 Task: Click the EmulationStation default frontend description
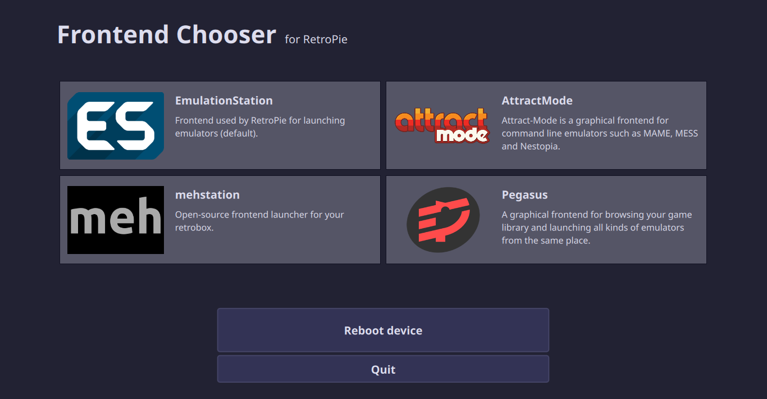pyautogui.click(x=260, y=126)
